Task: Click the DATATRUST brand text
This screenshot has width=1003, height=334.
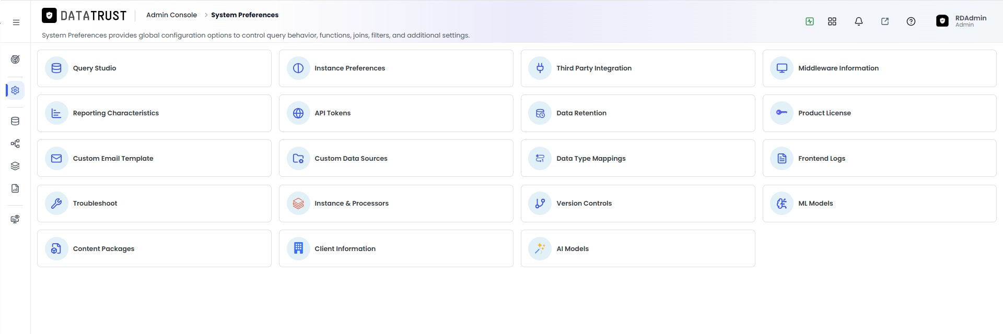Action: coord(94,16)
